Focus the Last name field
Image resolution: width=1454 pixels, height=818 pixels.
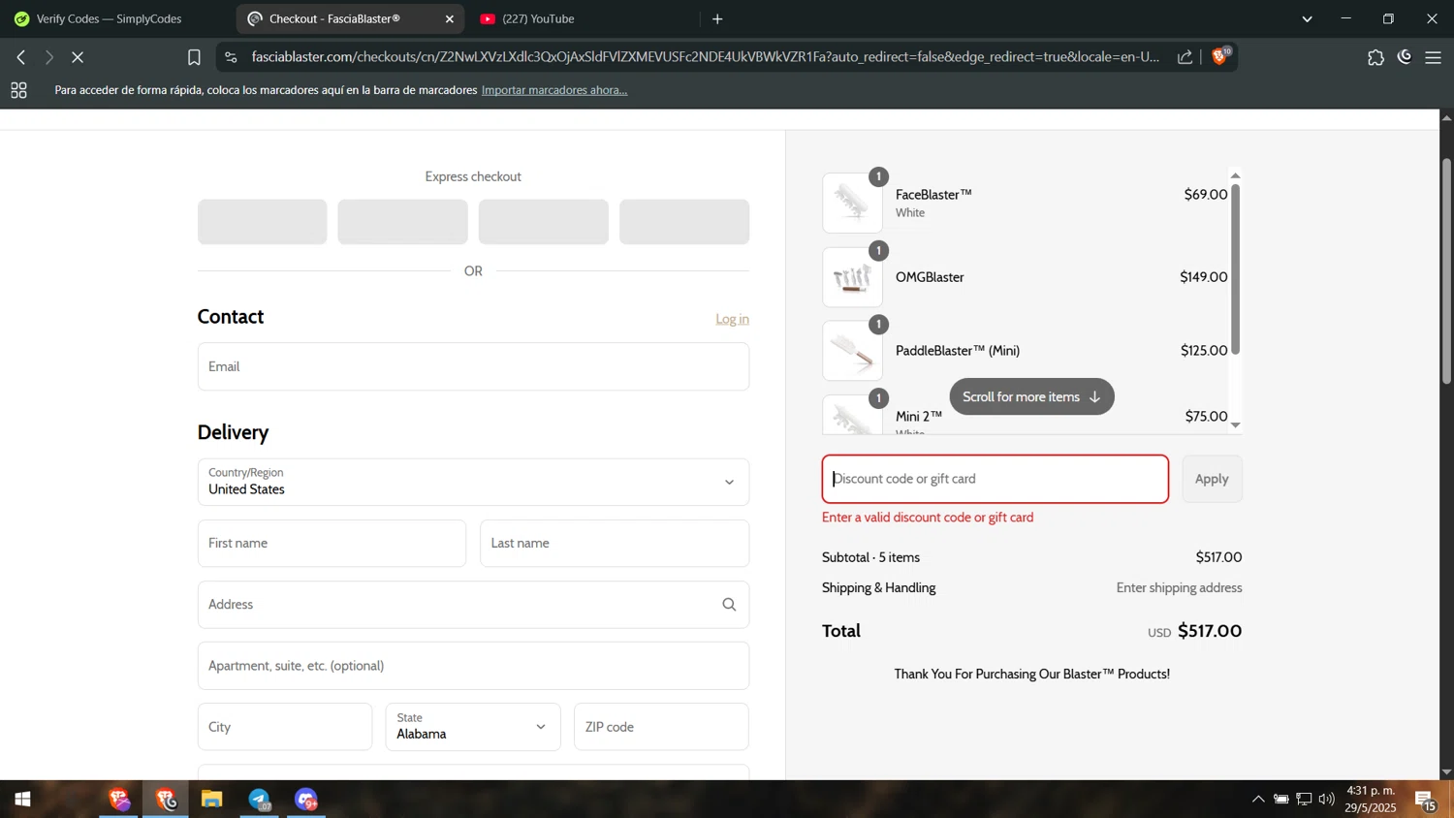click(615, 543)
